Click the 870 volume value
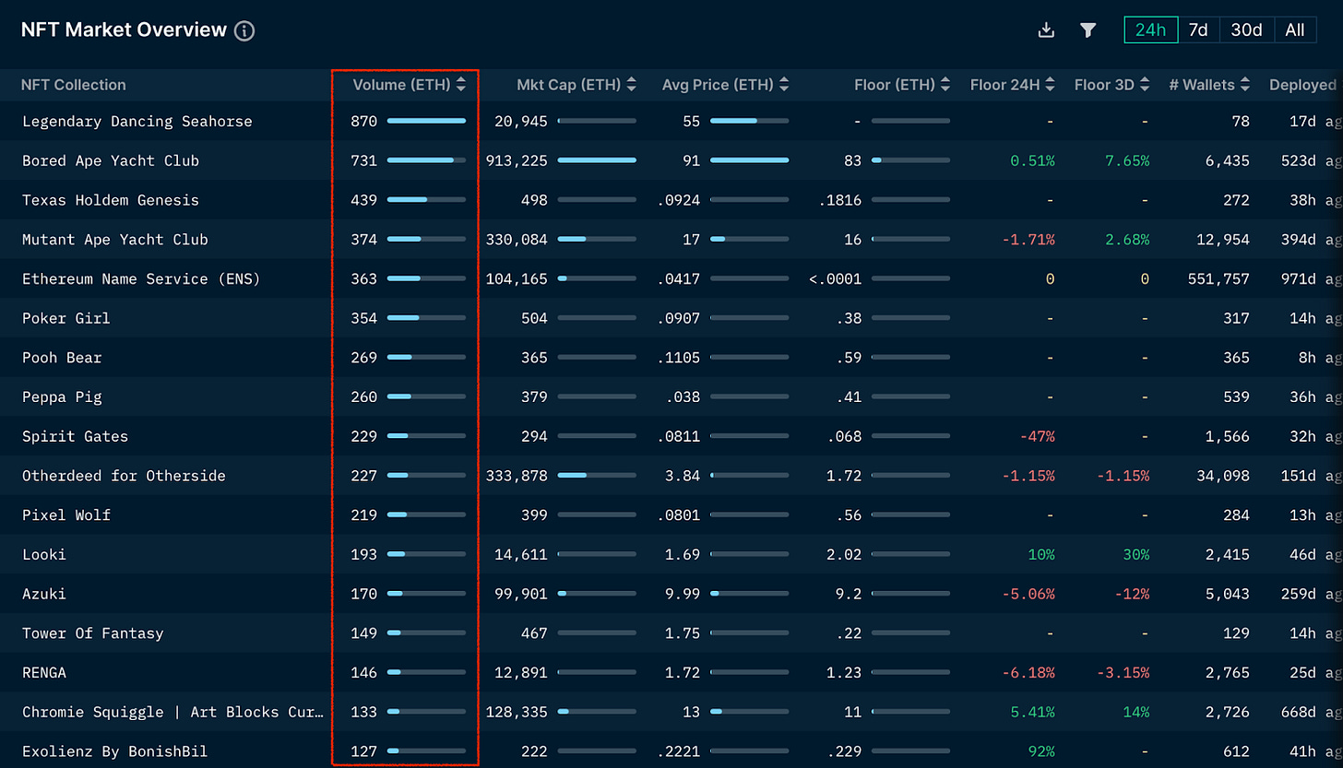1343x768 pixels. pos(364,121)
